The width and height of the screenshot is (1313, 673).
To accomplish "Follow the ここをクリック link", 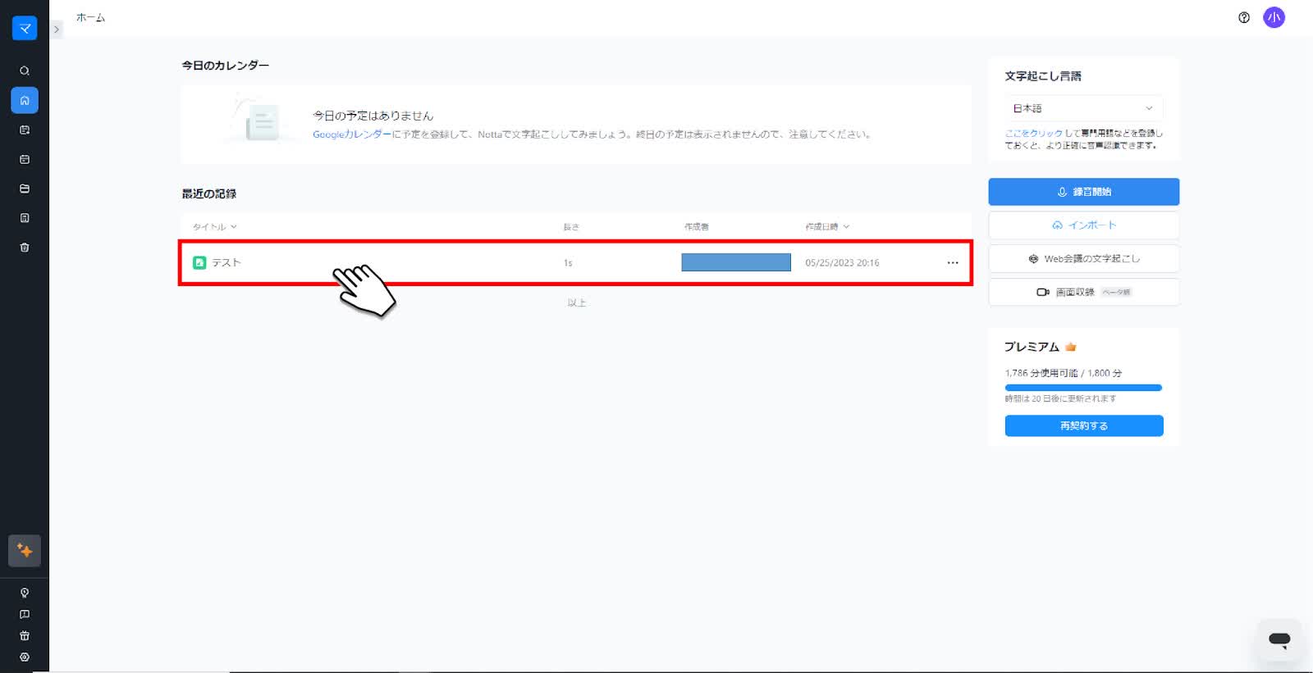I will click(x=1033, y=133).
